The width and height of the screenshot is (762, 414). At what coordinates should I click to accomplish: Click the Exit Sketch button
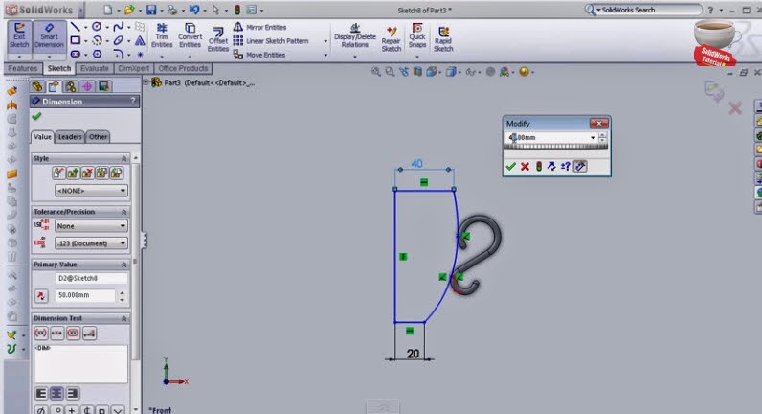coord(19,35)
